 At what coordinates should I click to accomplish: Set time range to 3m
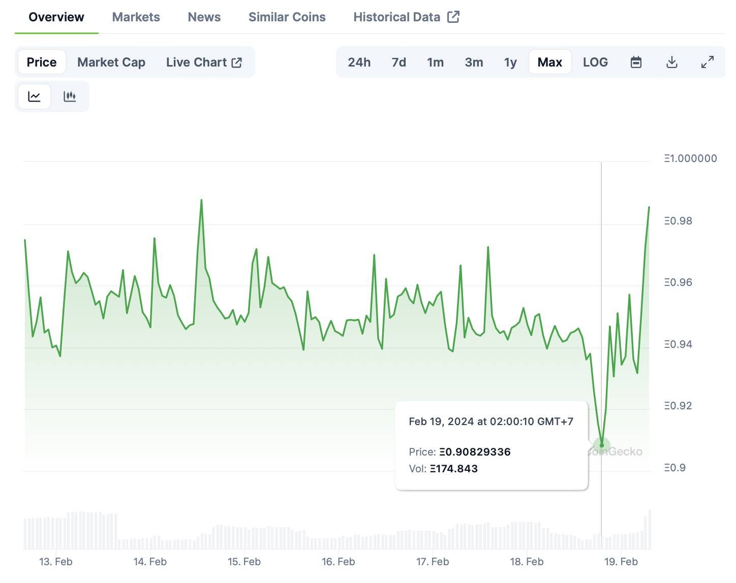(474, 62)
